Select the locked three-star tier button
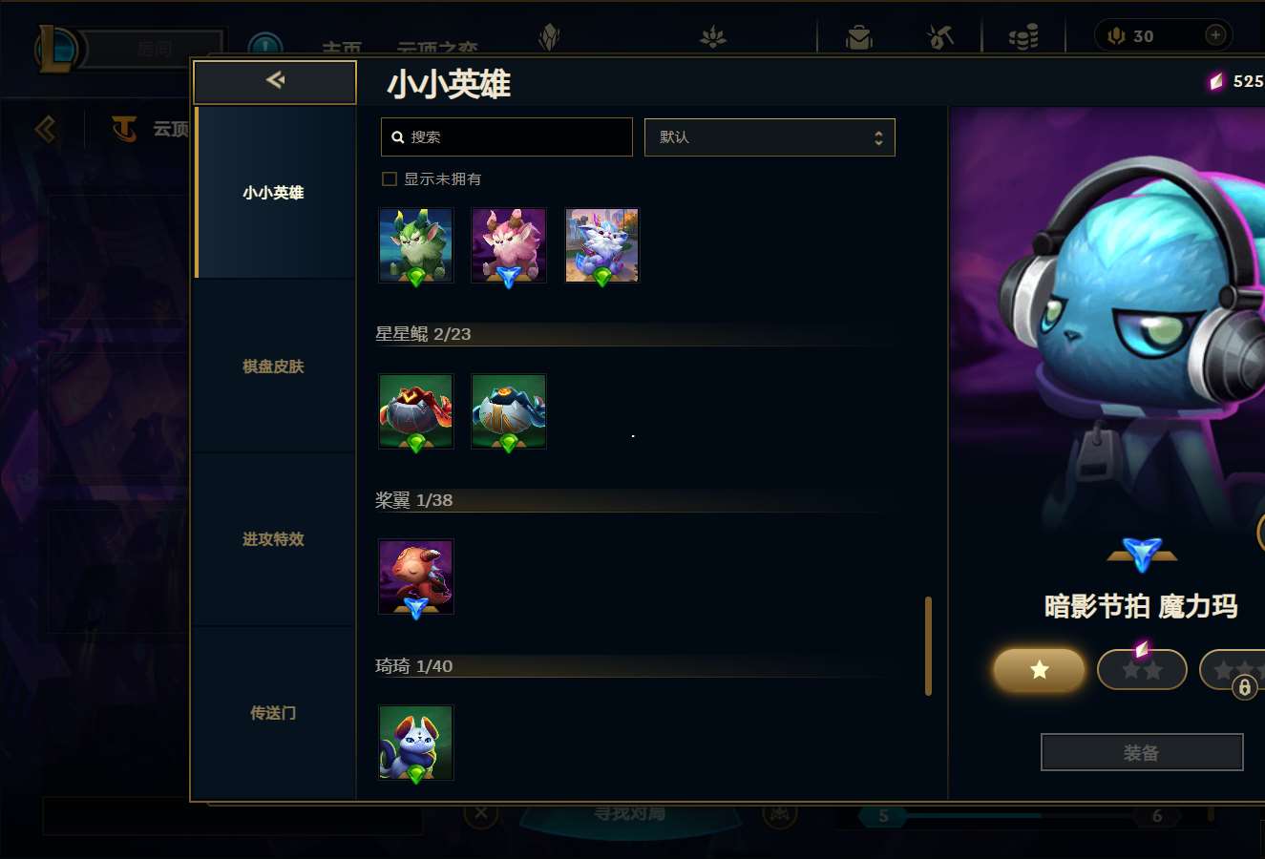 click(x=1233, y=670)
